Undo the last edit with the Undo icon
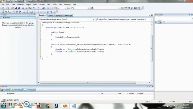The image size is (193, 109). 33,8
